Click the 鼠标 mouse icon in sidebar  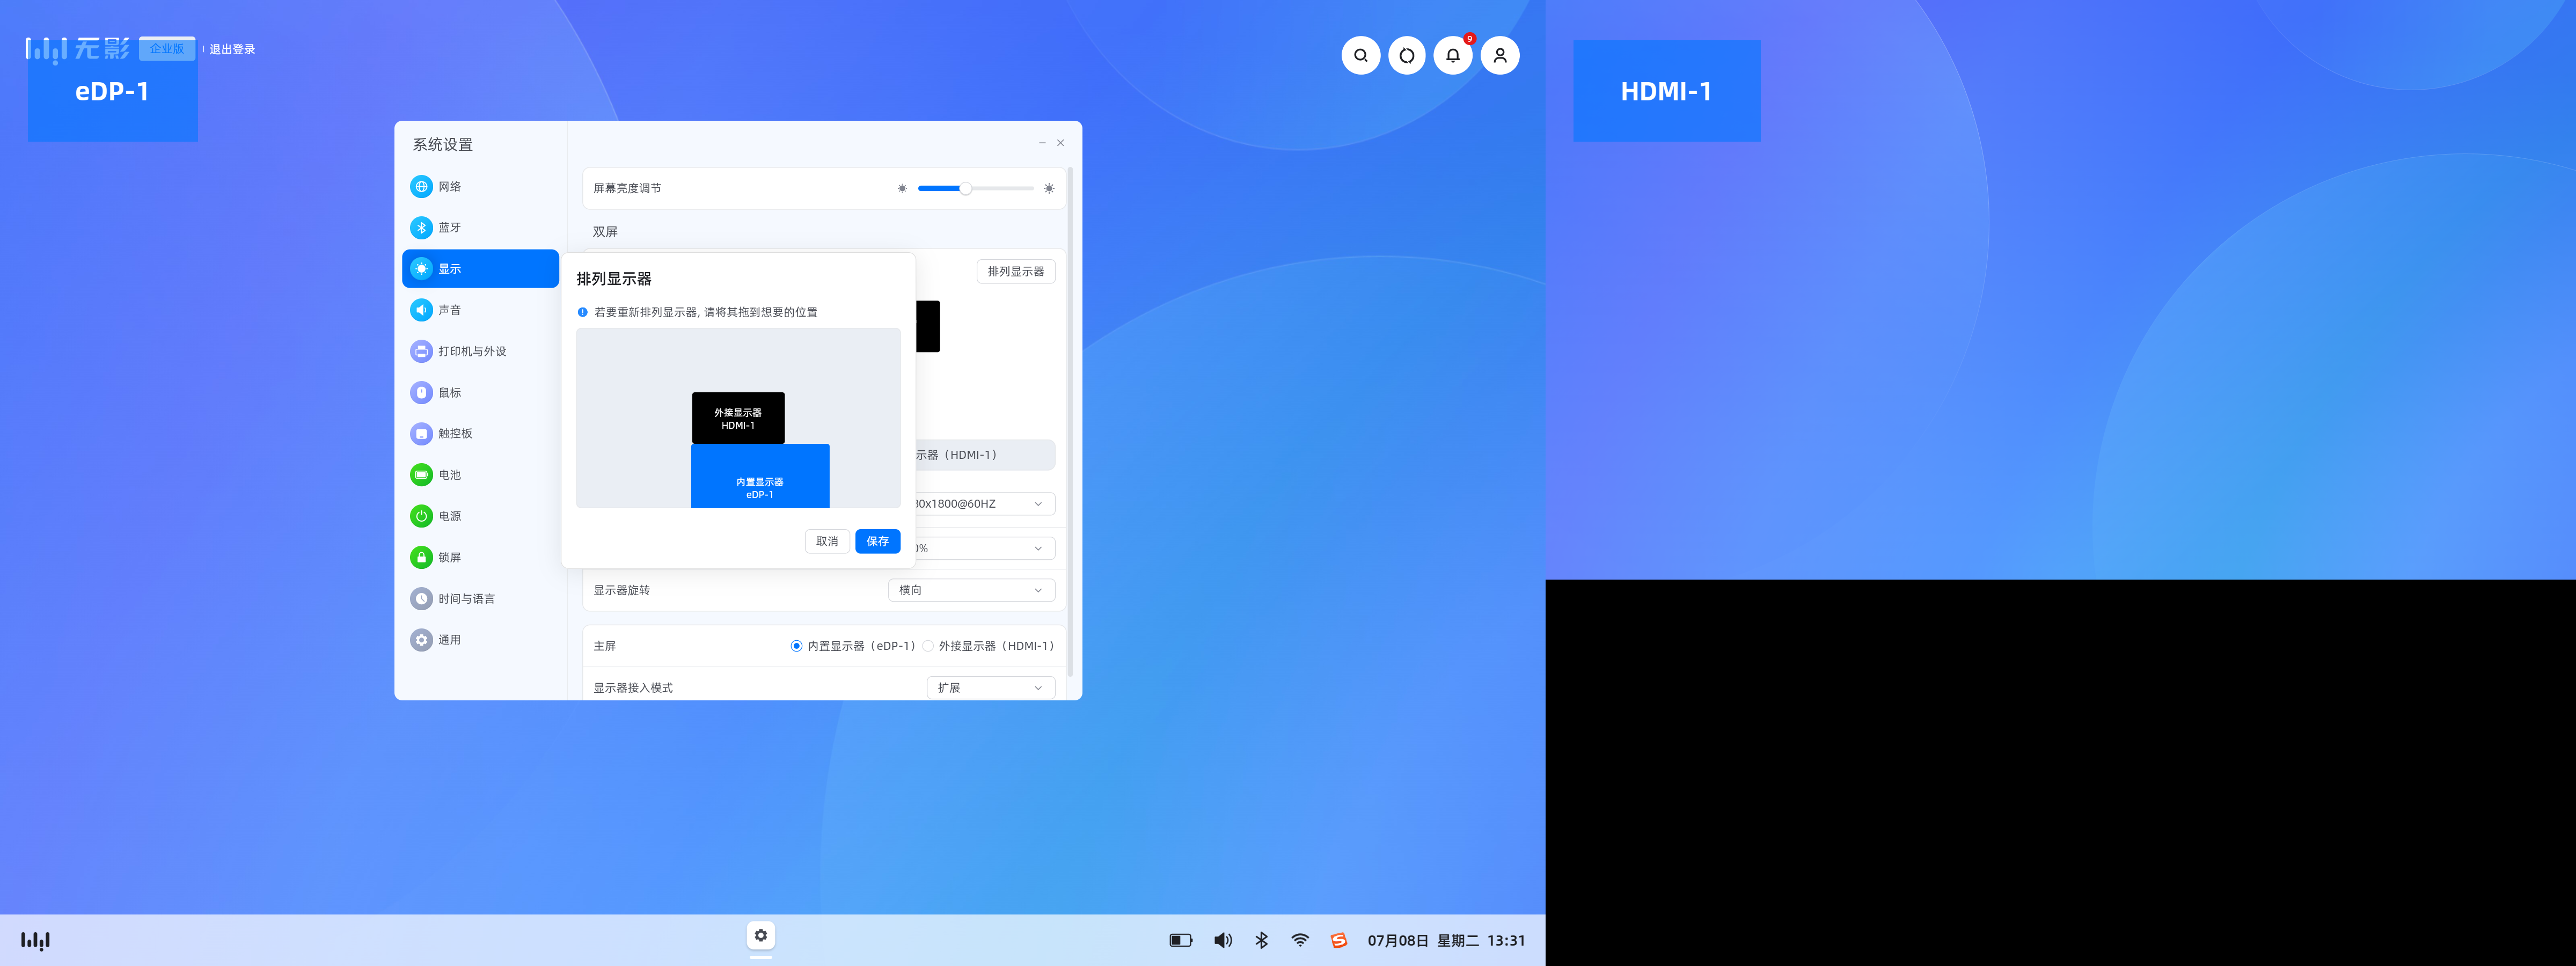421,393
